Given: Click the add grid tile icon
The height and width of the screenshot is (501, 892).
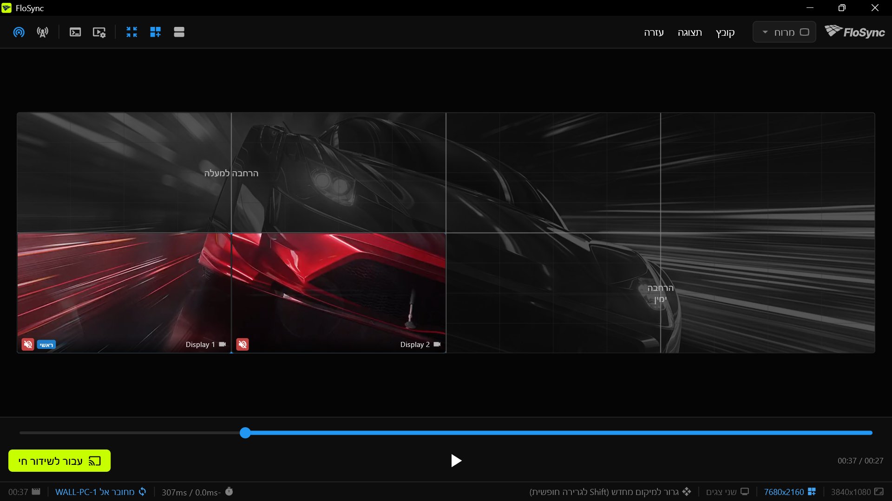Looking at the screenshot, I should tap(156, 32).
